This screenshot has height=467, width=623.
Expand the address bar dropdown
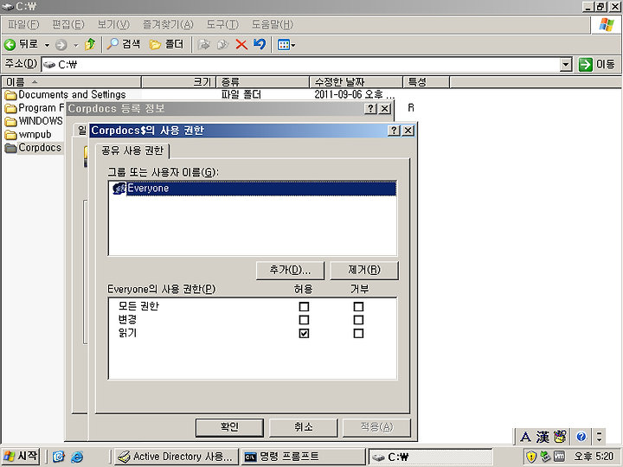(x=566, y=64)
